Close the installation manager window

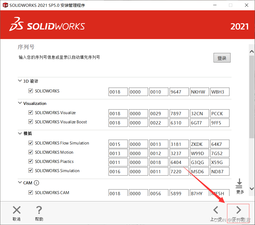click(247, 5)
